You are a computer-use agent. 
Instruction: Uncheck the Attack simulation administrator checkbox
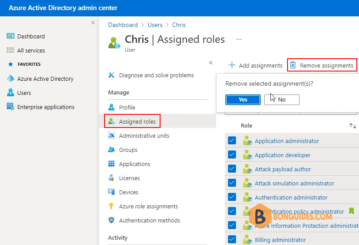(x=232, y=183)
